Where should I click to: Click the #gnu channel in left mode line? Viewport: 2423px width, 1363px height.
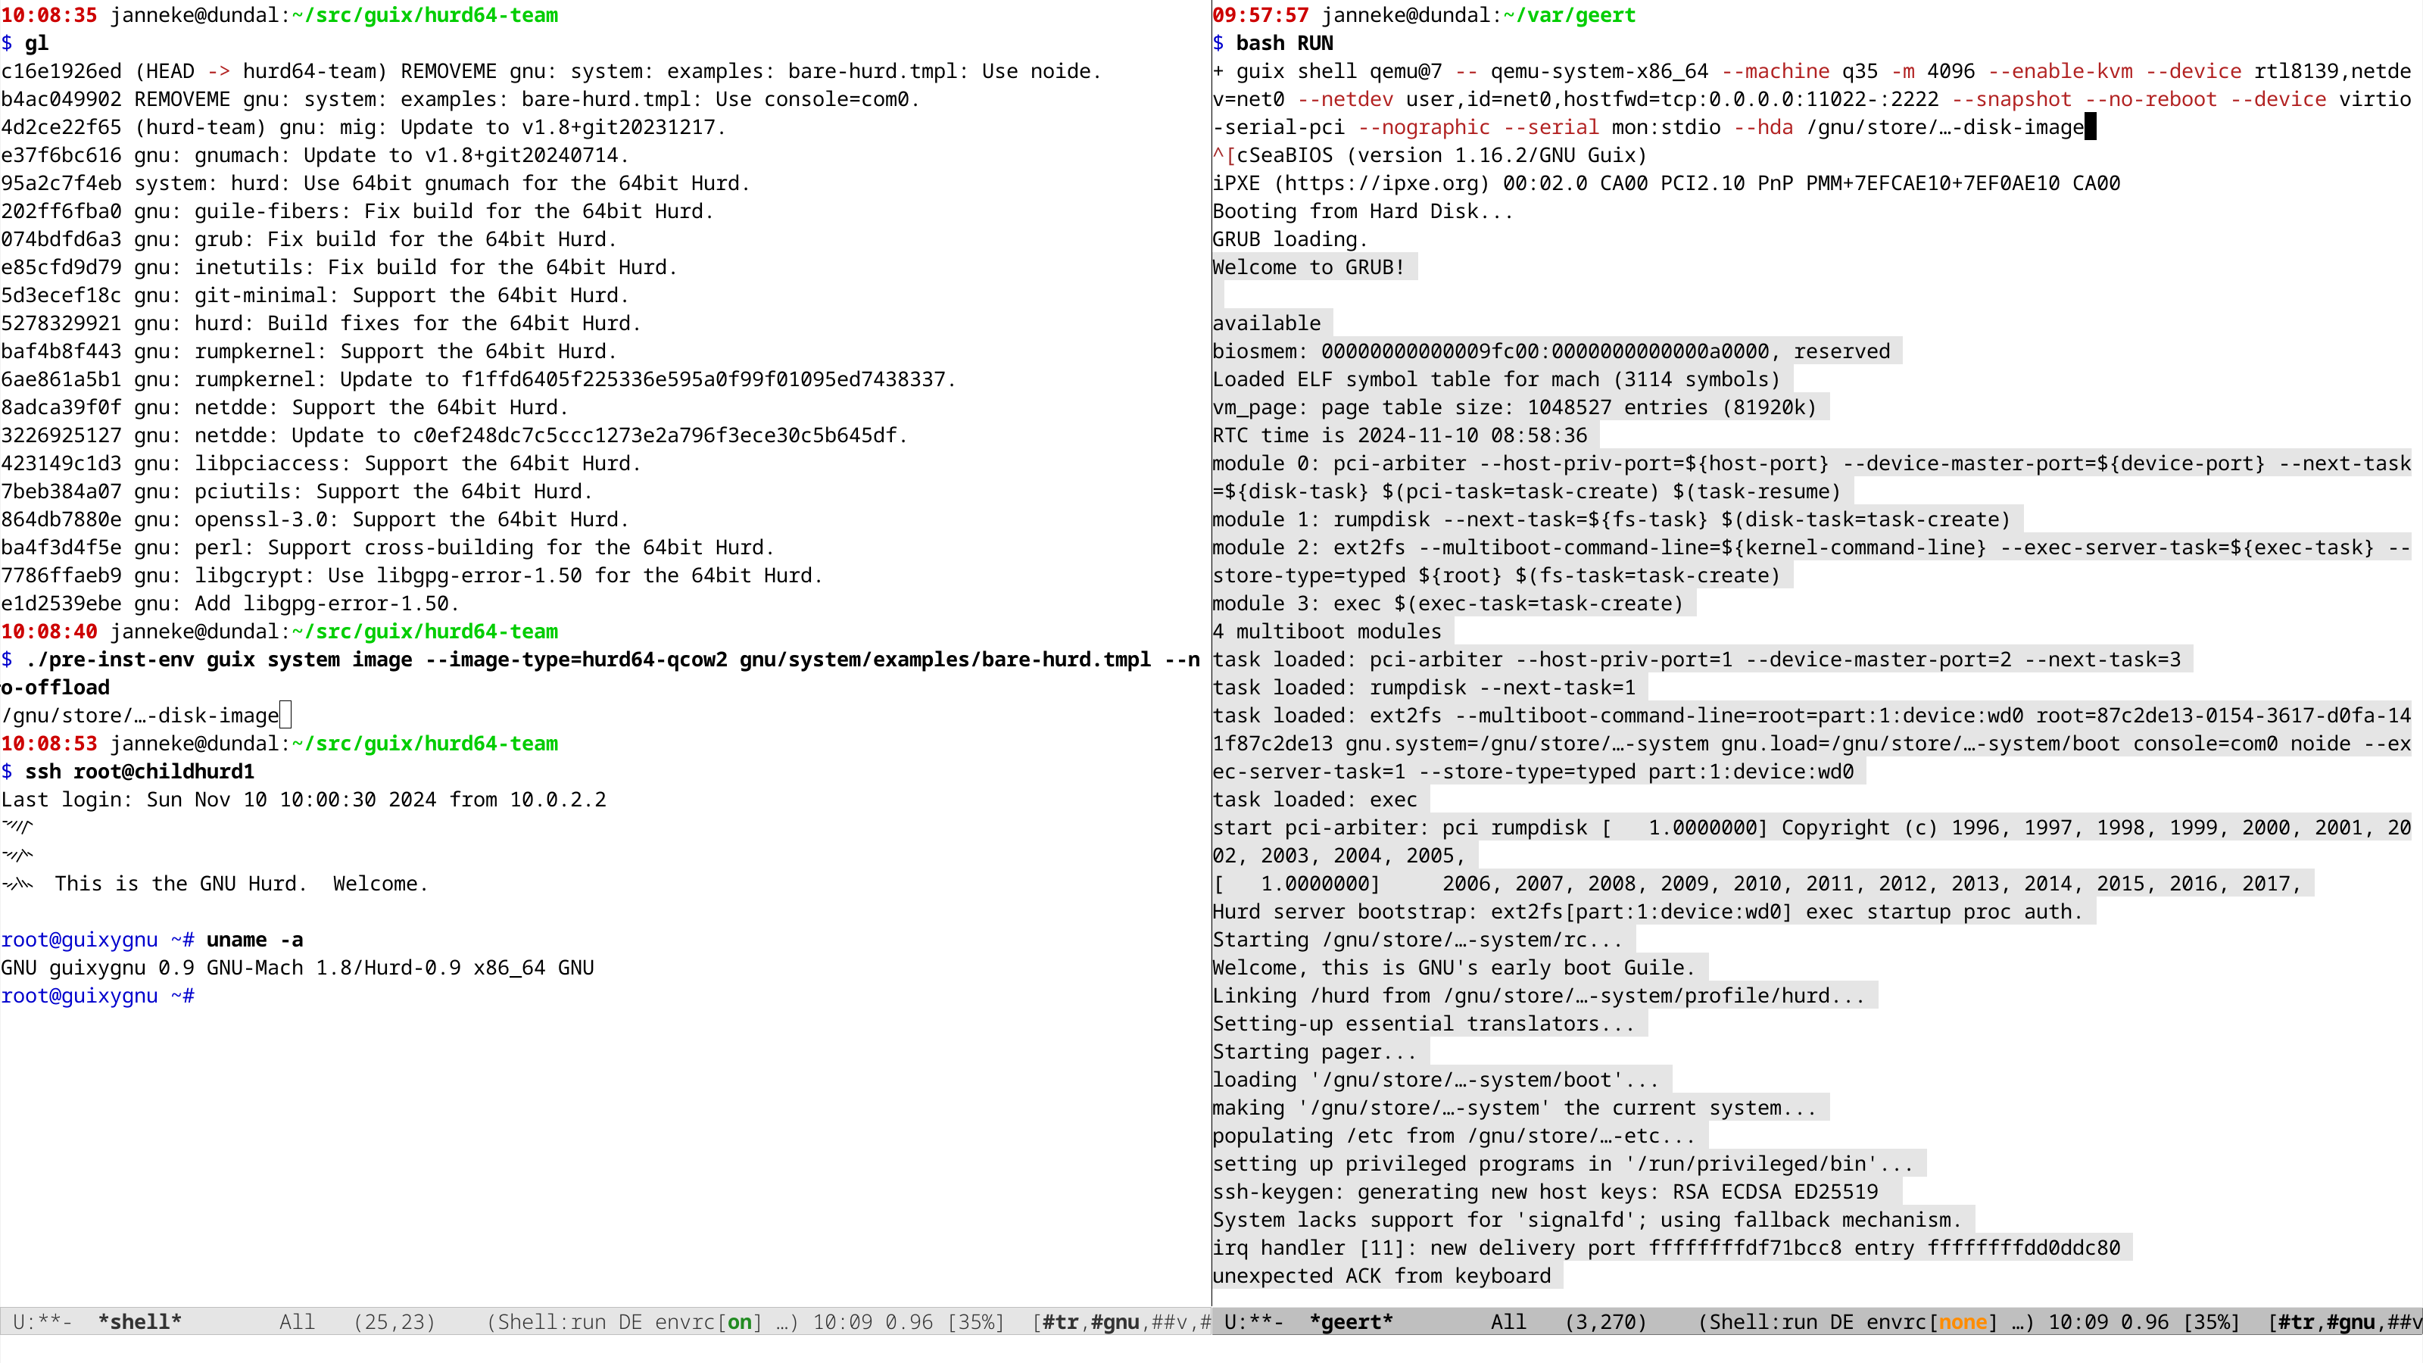coord(1115,1321)
